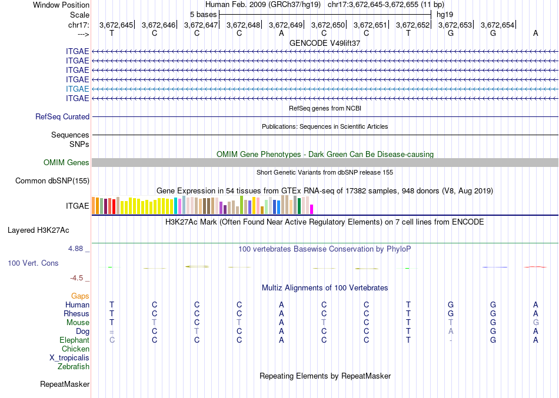Click the dash gap in the Elephant row
Viewport: 559px width, 398px height.
click(x=451, y=340)
